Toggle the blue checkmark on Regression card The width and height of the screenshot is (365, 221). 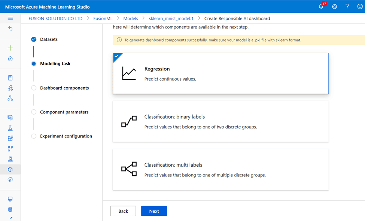(117, 56)
